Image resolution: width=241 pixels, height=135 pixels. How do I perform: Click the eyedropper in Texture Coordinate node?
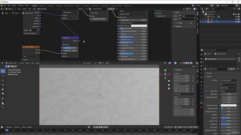click(x=38, y=30)
